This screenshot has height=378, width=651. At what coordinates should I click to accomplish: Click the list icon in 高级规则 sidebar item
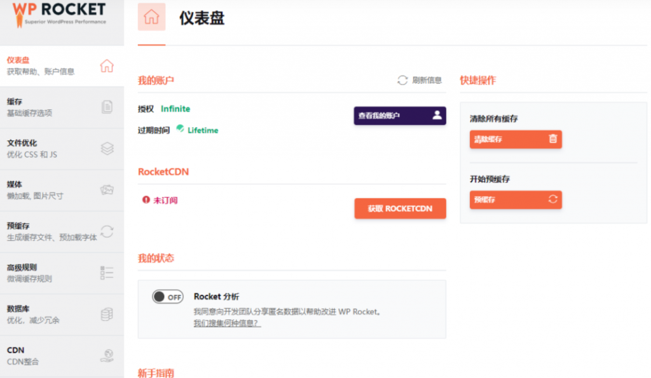click(107, 273)
